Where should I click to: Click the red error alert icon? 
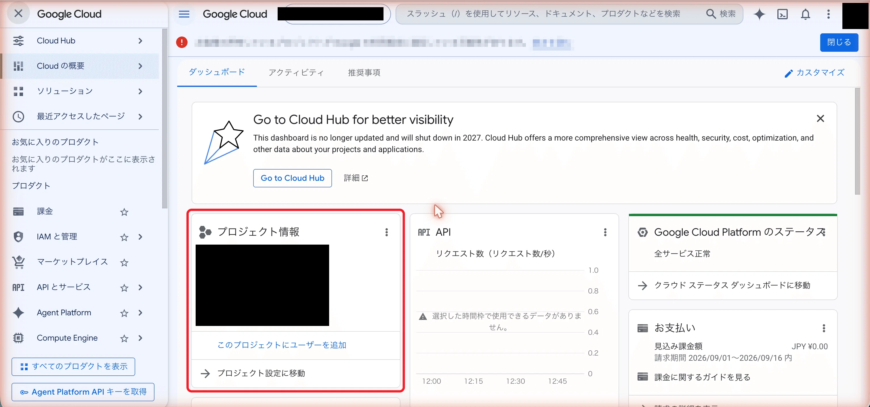182,42
